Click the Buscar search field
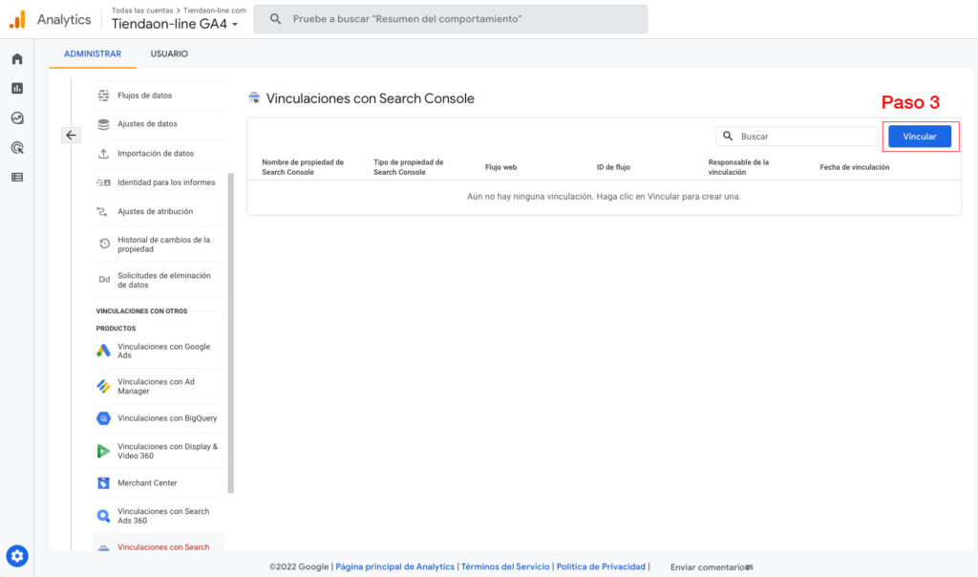 point(797,136)
